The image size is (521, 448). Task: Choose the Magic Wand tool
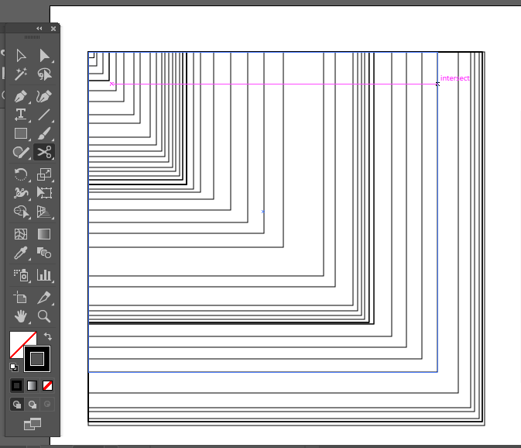pos(21,74)
